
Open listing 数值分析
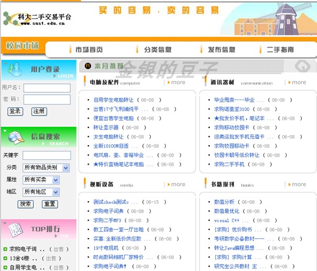point(224,202)
